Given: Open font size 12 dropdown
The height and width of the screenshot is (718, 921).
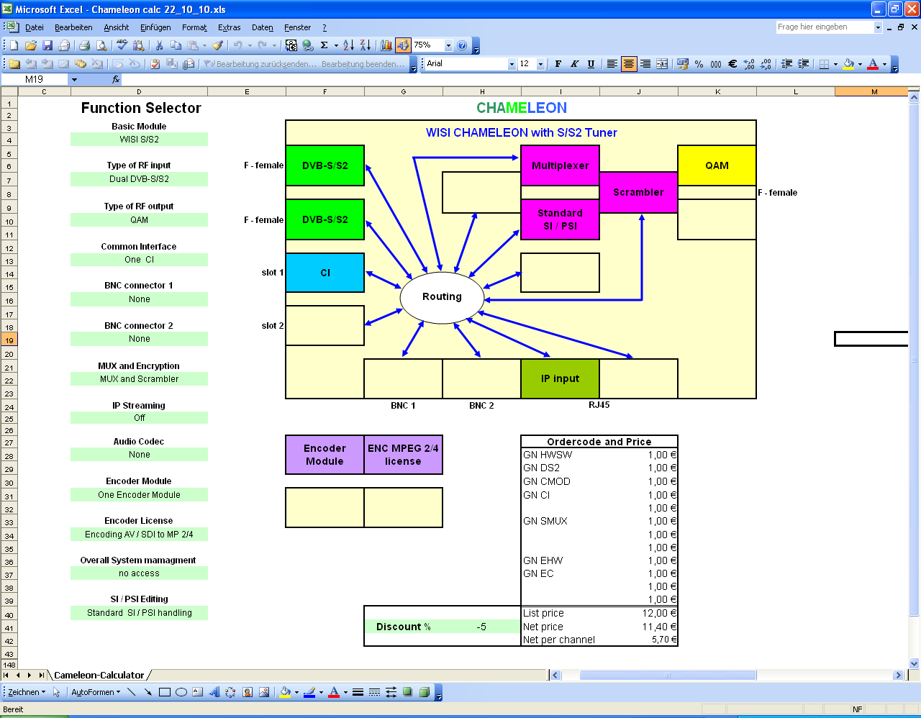Looking at the screenshot, I should [540, 64].
